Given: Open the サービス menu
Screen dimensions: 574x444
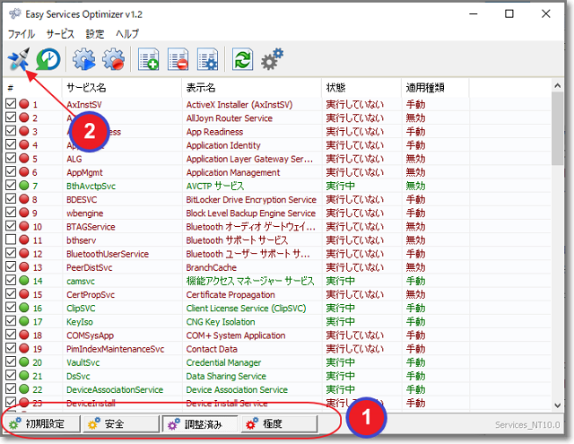Looking at the screenshot, I should tap(61, 33).
